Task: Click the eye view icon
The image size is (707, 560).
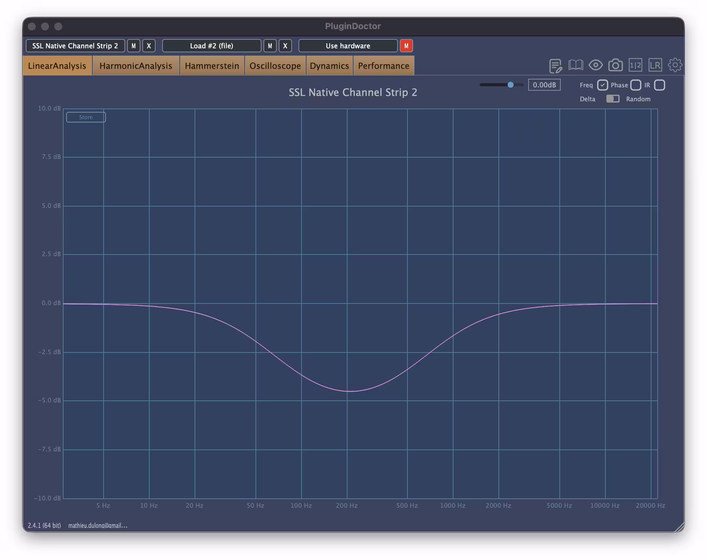Action: [x=595, y=65]
